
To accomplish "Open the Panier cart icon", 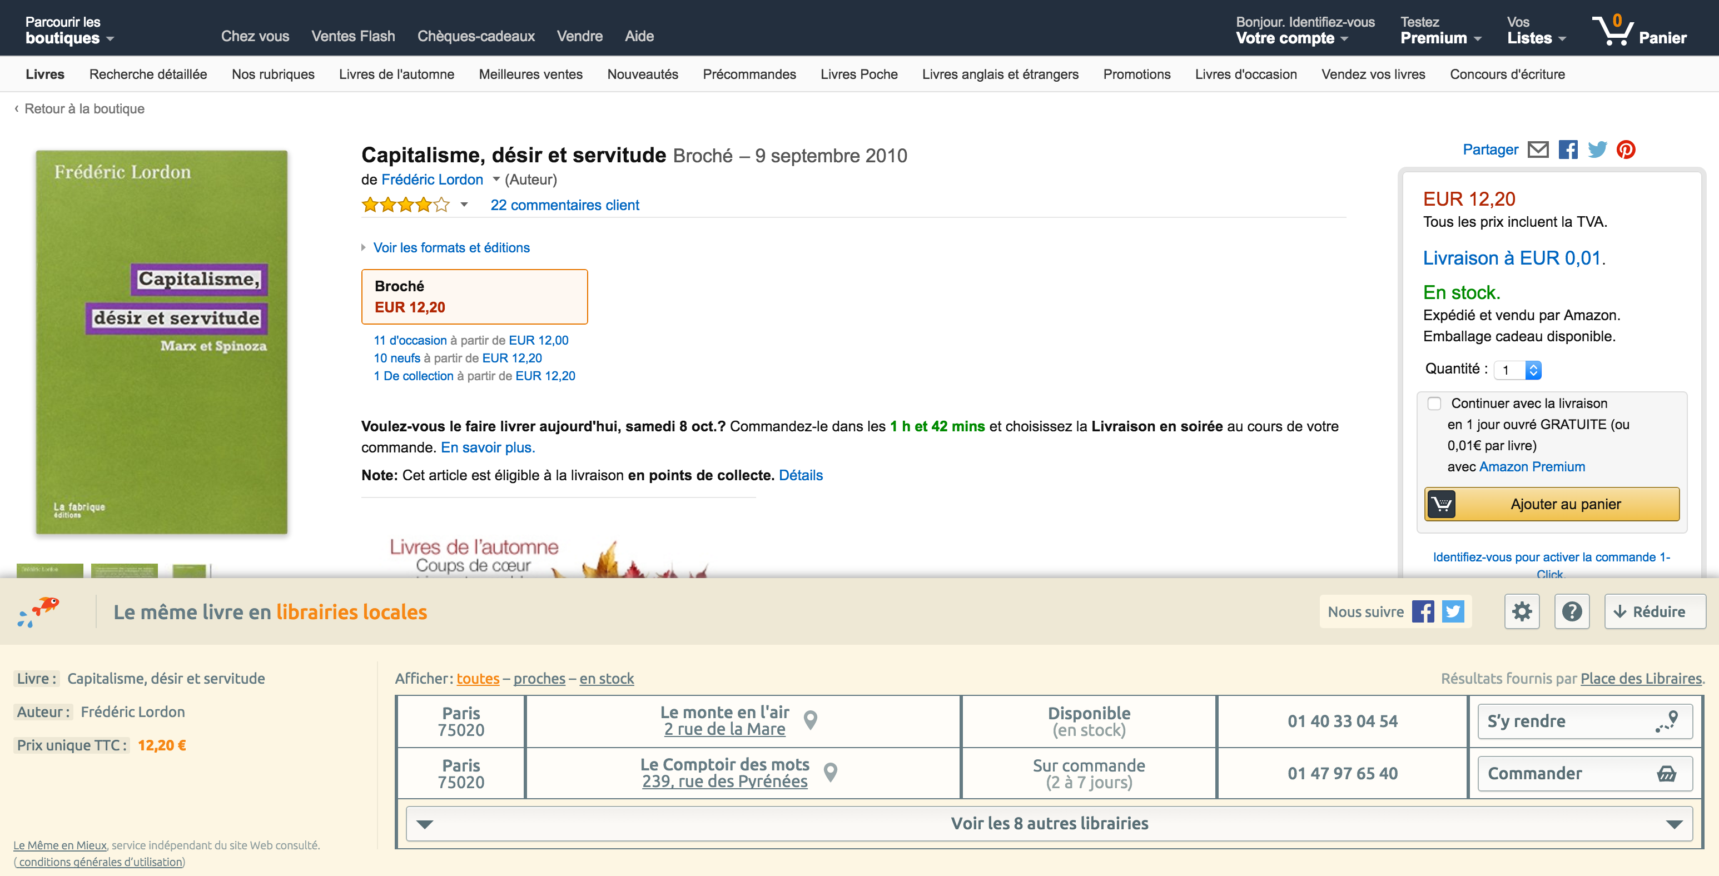I will (1639, 29).
